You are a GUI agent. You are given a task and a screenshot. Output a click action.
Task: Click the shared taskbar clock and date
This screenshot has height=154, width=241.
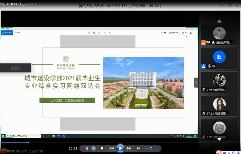click(x=189, y=136)
